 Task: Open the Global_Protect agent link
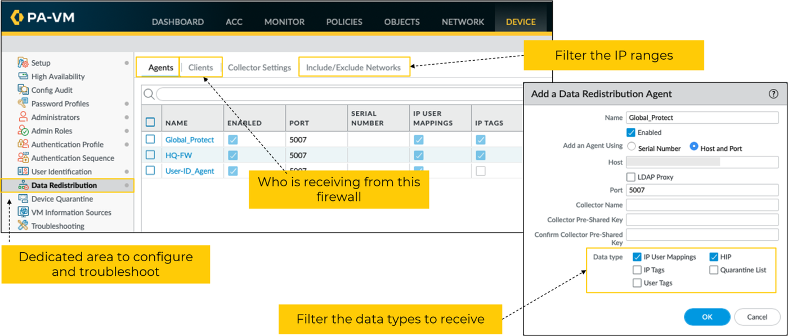tap(190, 140)
